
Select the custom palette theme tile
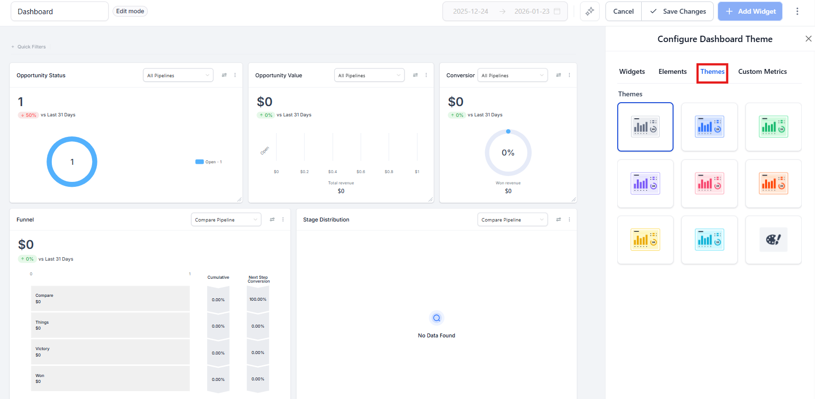pos(773,240)
